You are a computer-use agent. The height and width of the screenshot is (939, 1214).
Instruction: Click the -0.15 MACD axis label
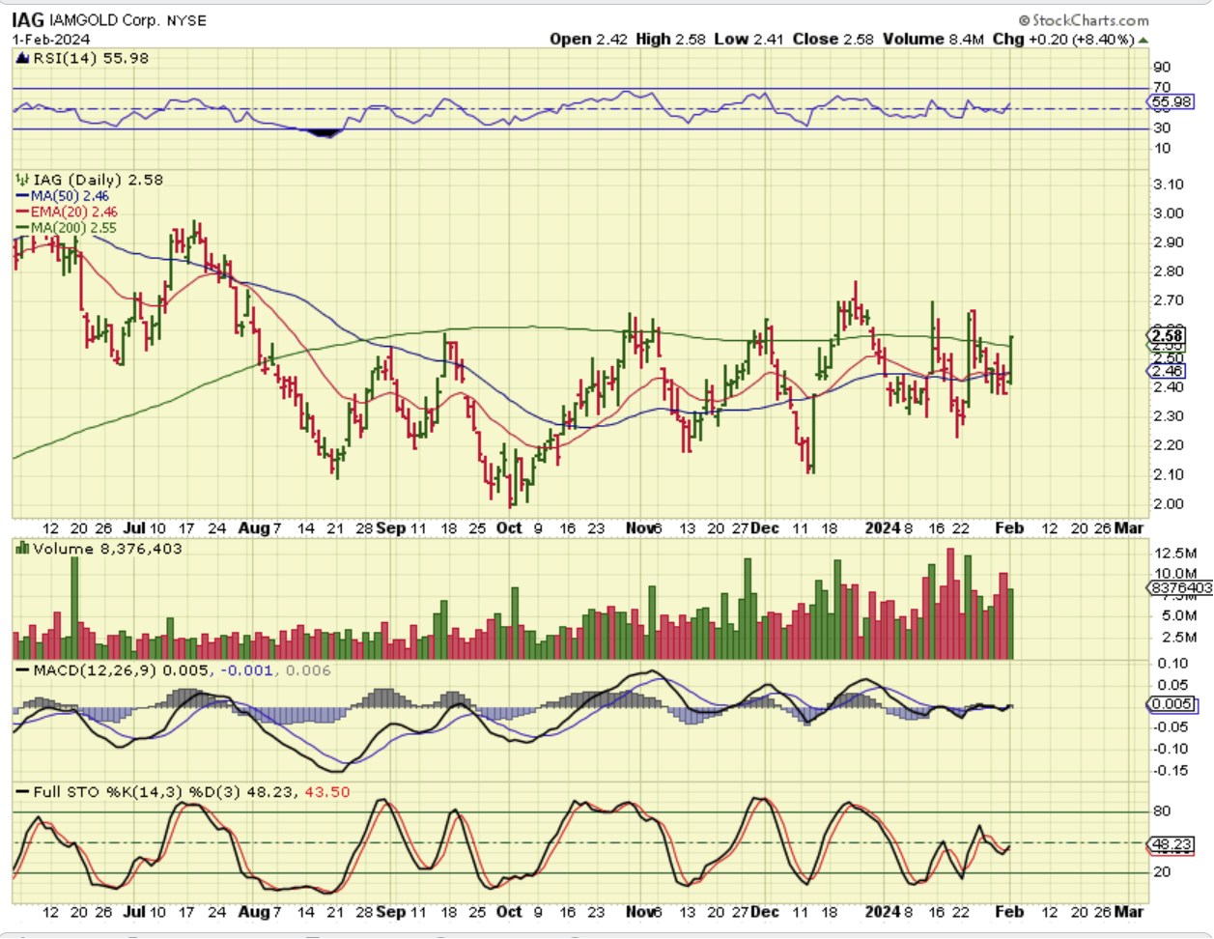[x=1171, y=771]
